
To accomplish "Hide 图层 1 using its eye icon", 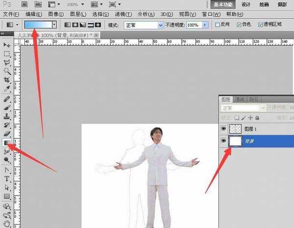I will (224, 129).
